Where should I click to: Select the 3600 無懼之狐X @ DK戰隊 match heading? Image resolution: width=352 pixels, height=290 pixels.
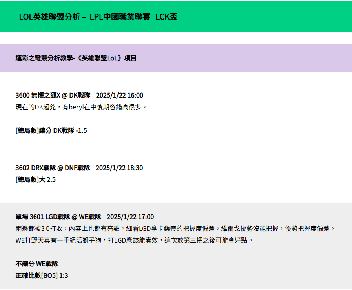pos(79,95)
